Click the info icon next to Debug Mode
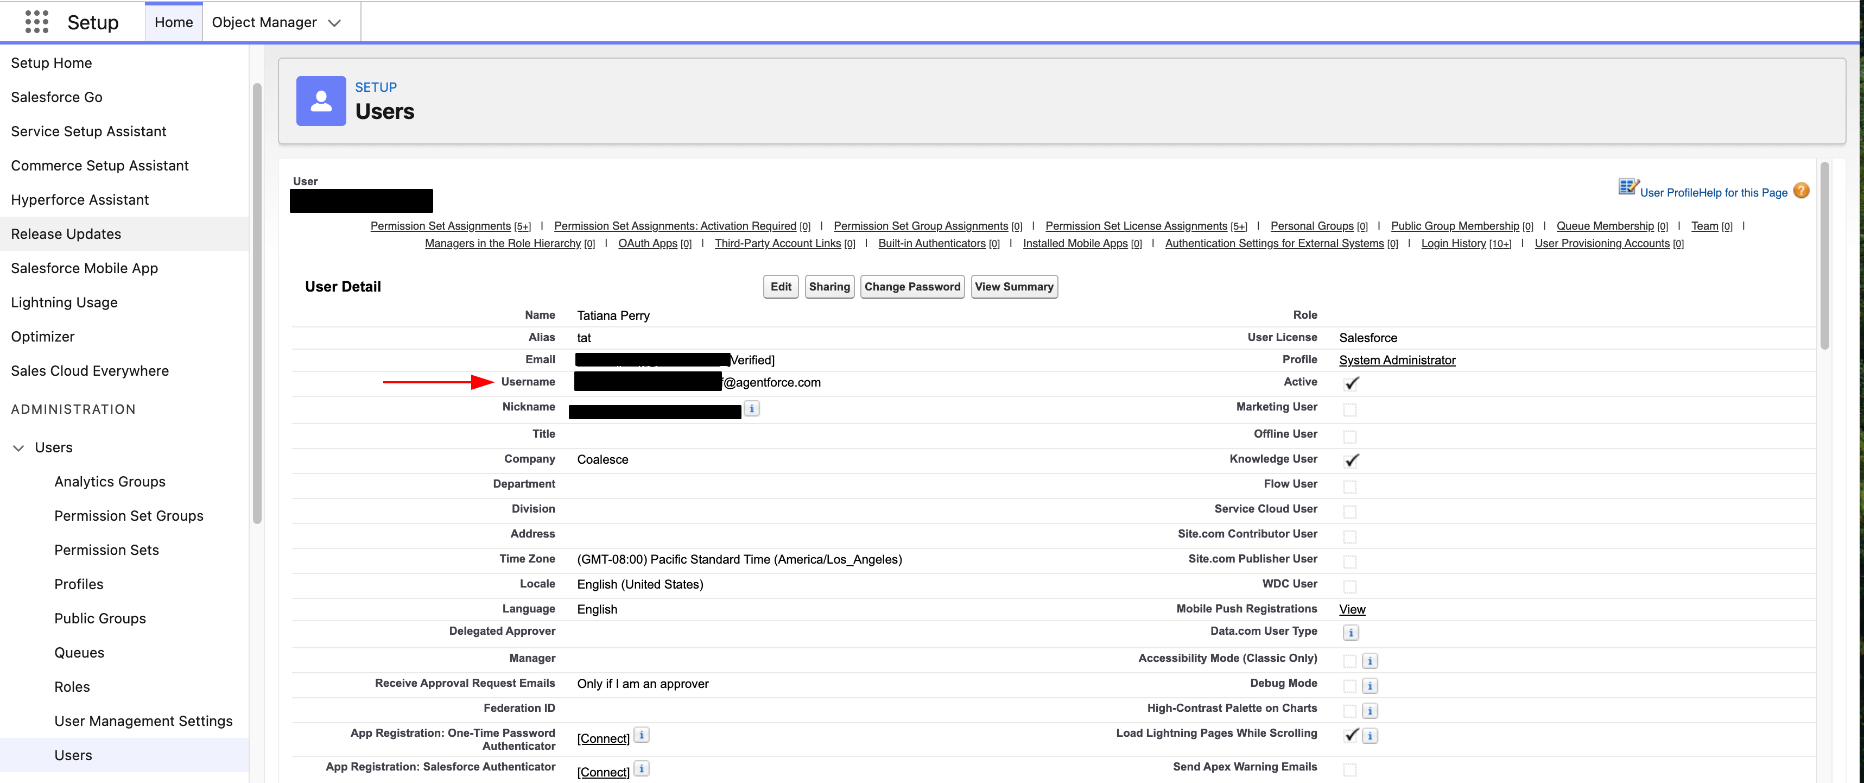1864x783 pixels. [1370, 685]
